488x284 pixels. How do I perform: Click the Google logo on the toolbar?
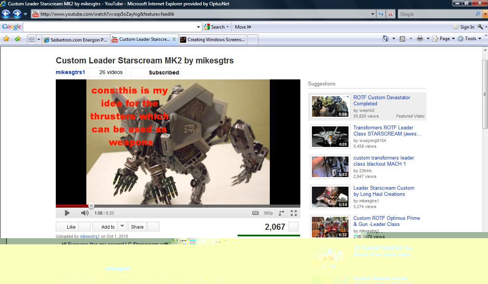point(11,27)
